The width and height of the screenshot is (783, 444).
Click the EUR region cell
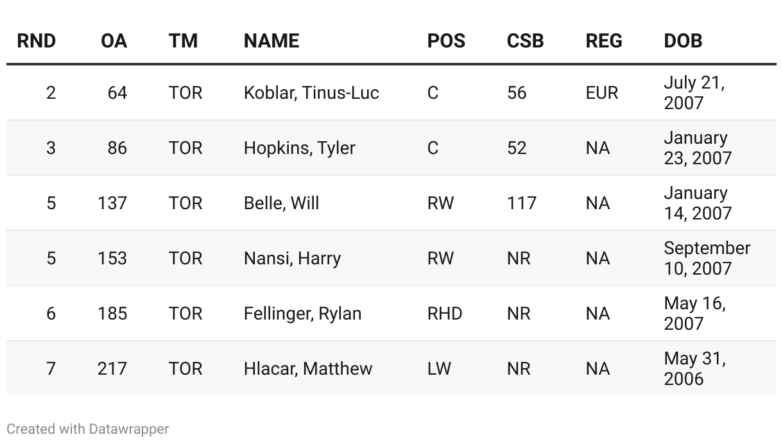pyautogui.click(x=602, y=93)
